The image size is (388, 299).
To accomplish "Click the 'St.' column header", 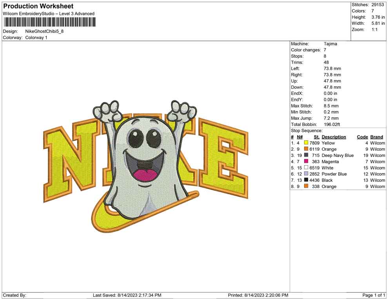I will [x=317, y=137].
